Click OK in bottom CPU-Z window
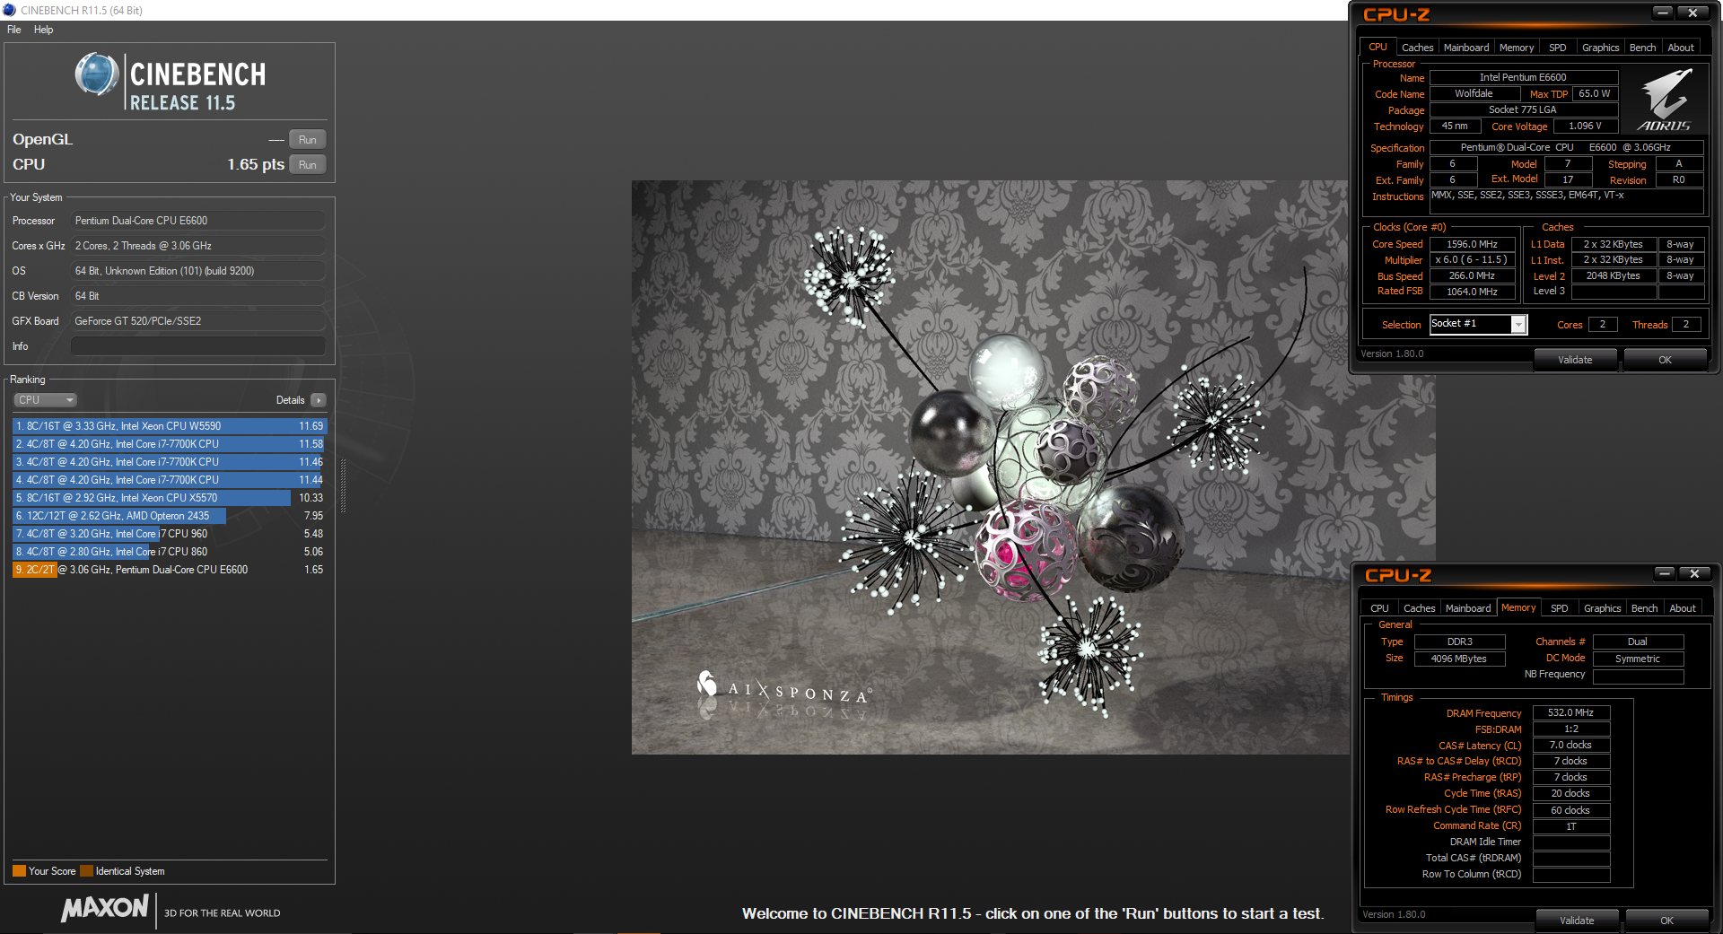 (x=1666, y=921)
